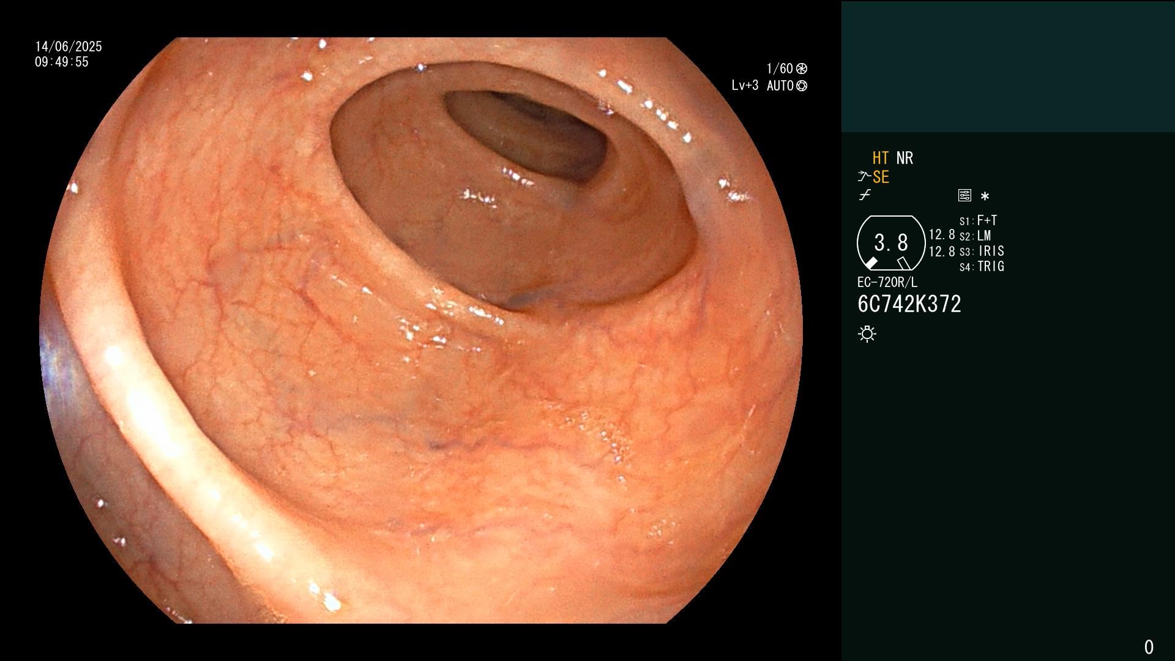Viewport: 1175px width, 661px height.
Task: Click the structure enhancement curve icon next to SE
Action: click(x=864, y=177)
